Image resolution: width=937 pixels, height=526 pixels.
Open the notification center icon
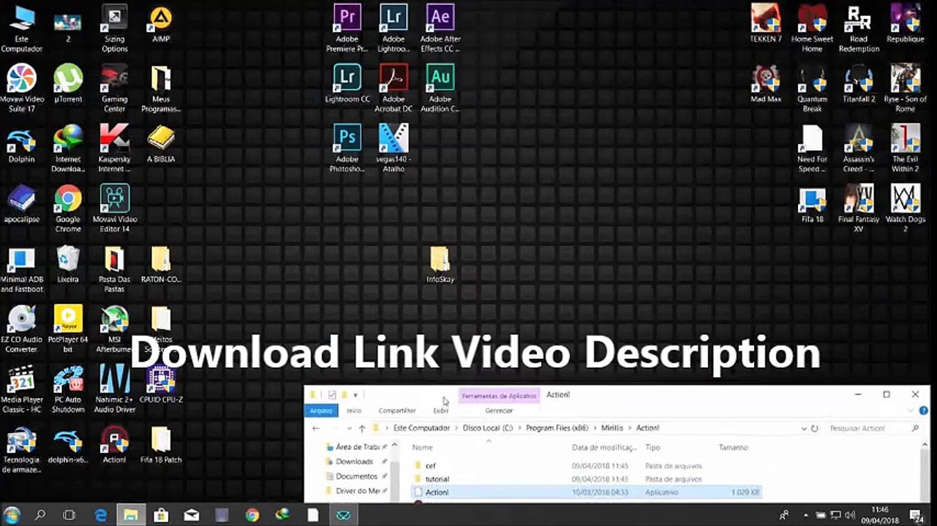916,515
